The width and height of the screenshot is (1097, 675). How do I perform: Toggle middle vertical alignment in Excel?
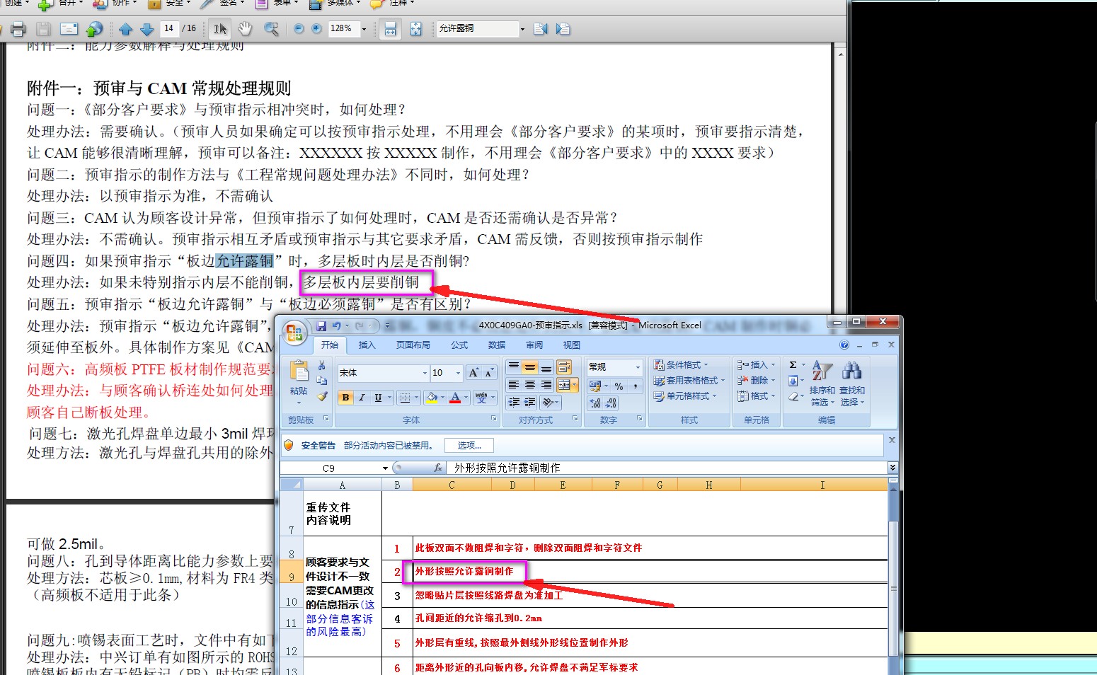(529, 367)
